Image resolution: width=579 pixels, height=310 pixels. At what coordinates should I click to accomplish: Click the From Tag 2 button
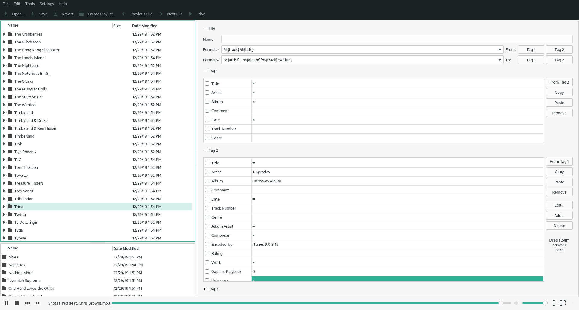point(559,82)
